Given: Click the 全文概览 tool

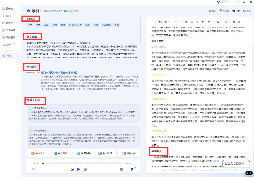Looking at the screenshot, I should click(x=105, y=153).
